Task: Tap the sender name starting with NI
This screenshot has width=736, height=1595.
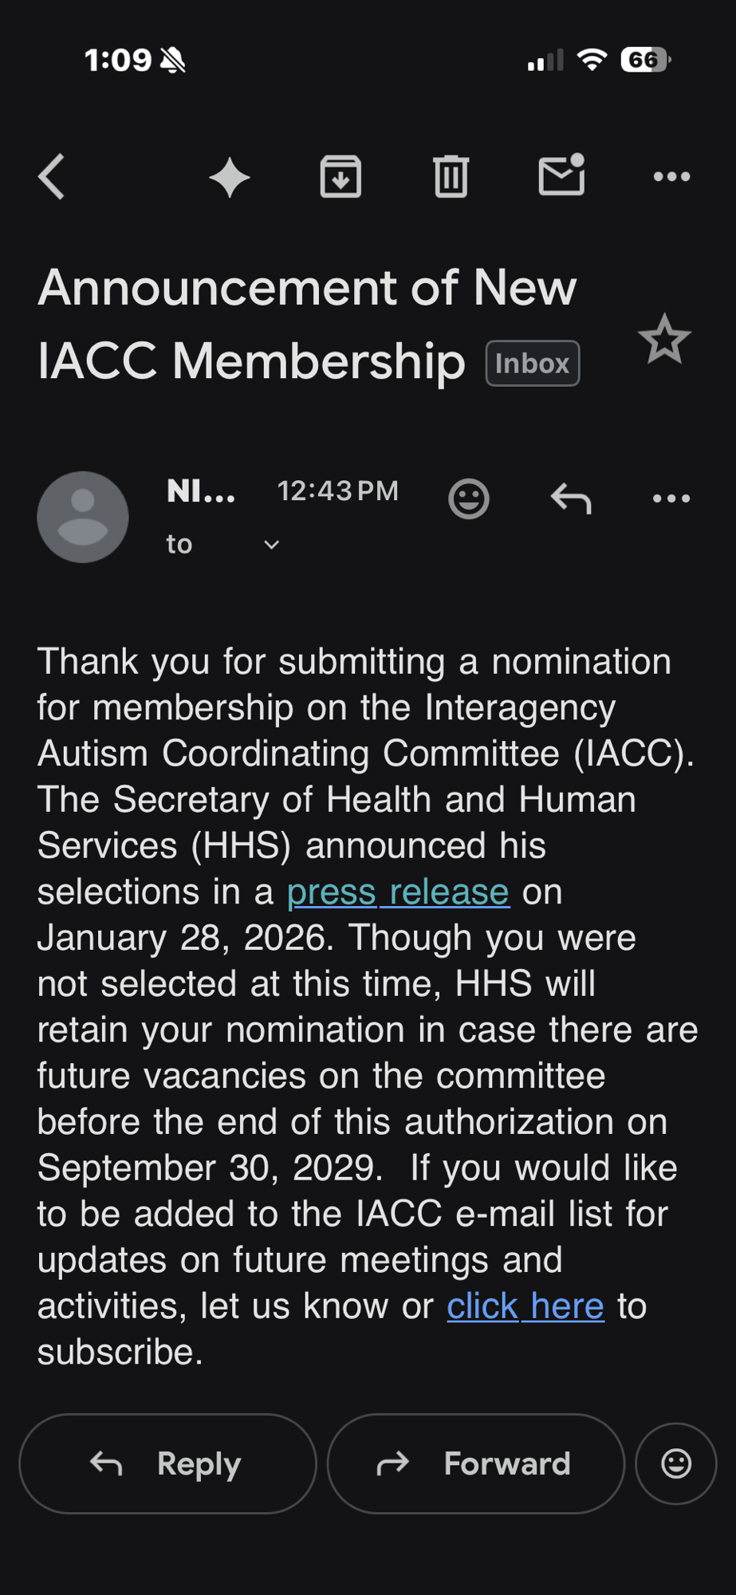Action: click(201, 491)
